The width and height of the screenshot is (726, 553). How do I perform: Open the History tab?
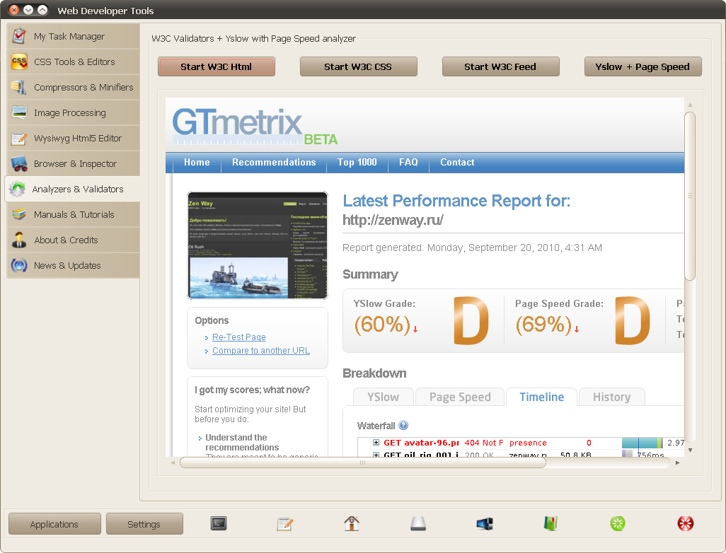(611, 397)
